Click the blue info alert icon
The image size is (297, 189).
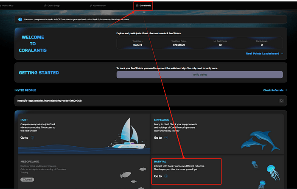(x=20, y=19)
